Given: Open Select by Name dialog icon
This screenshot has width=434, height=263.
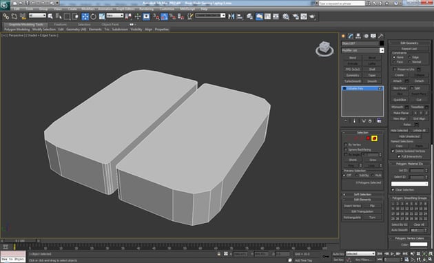Looking at the screenshot, I should click(x=59, y=17).
